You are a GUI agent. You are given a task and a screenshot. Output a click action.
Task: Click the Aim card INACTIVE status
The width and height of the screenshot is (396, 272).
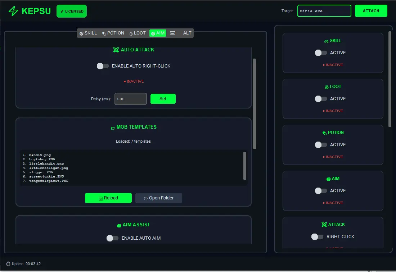pyautogui.click(x=333, y=203)
